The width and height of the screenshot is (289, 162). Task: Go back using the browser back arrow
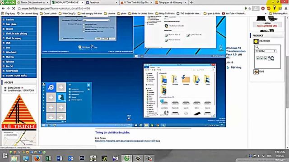pyautogui.click(x=3, y=9)
